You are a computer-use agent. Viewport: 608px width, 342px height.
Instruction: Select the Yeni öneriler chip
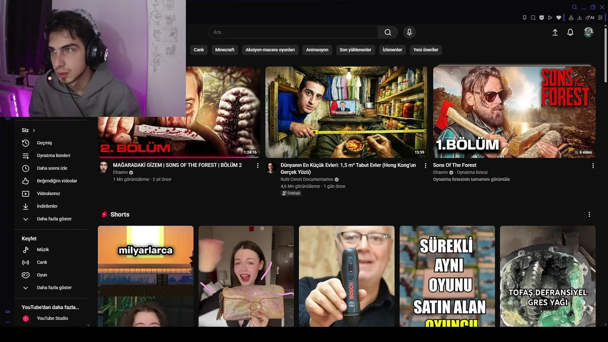point(426,50)
